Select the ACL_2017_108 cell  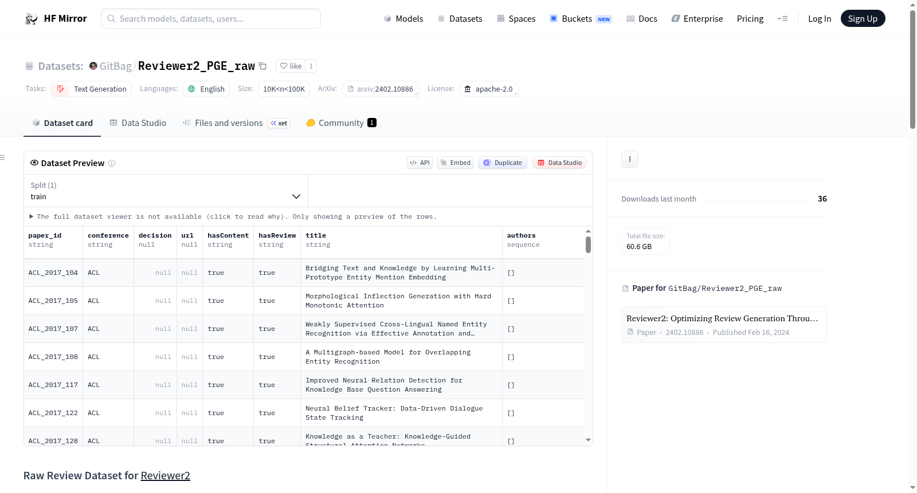click(53, 357)
